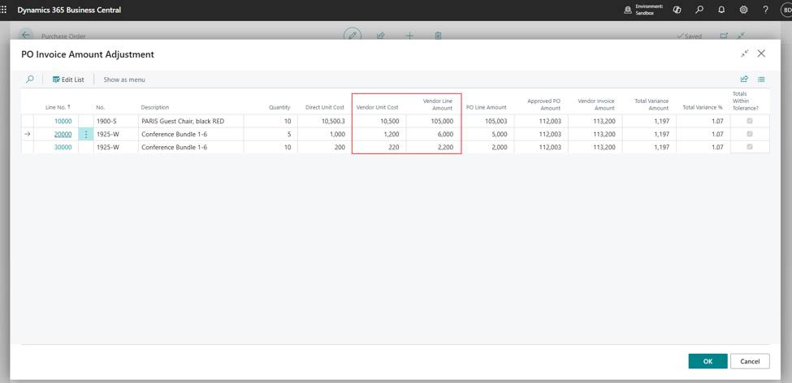Click Dynamics 365 Business Central title
This screenshot has height=383, width=792.
tap(69, 10)
